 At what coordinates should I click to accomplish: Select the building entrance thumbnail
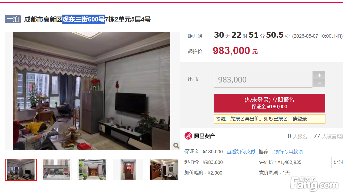pos(92,170)
